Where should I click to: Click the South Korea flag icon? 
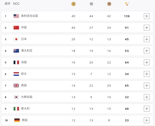(x=16, y=97)
